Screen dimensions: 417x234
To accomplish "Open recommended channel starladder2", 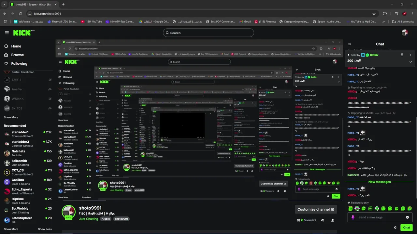I will [28, 144].
